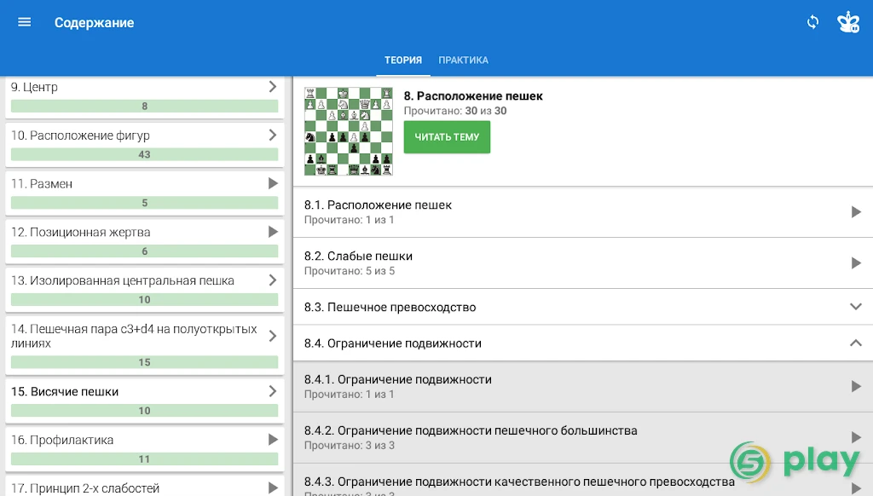Open the hamburger navigation menu
This screenshot has height=496, width=873.
(25, 22)
